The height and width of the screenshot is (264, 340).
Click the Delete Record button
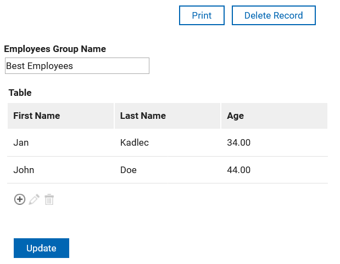click(x=274, y=15)
